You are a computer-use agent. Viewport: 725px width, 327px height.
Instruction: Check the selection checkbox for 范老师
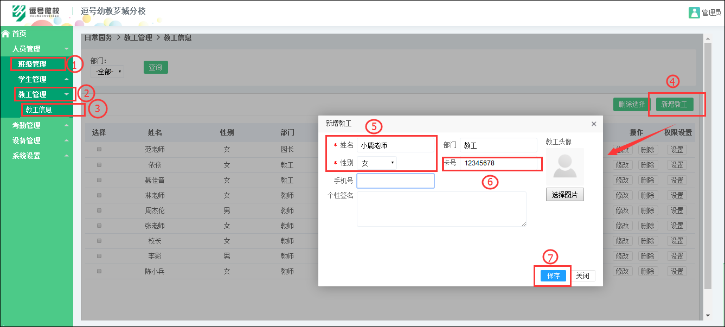(99, 149)
